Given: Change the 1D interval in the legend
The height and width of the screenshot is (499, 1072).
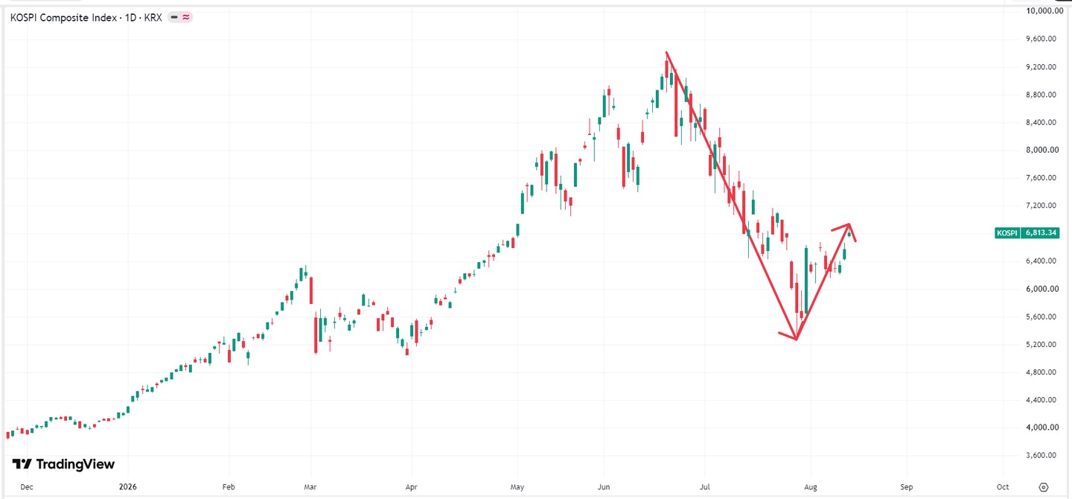Looking at the screenshot, I should pos(129,17).
